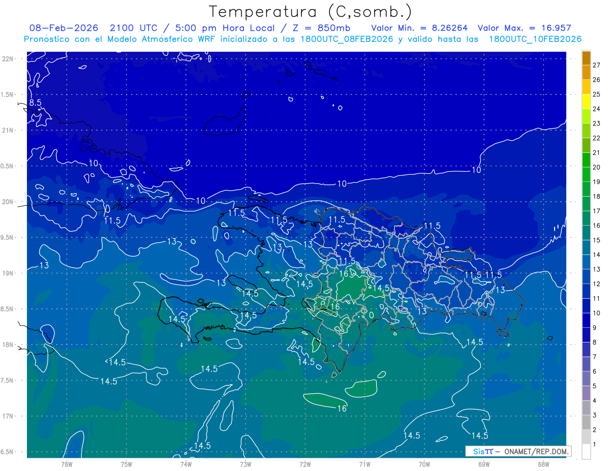Click the color scale label "17"
The image size is (610, 471).
[x=596, y=211]
